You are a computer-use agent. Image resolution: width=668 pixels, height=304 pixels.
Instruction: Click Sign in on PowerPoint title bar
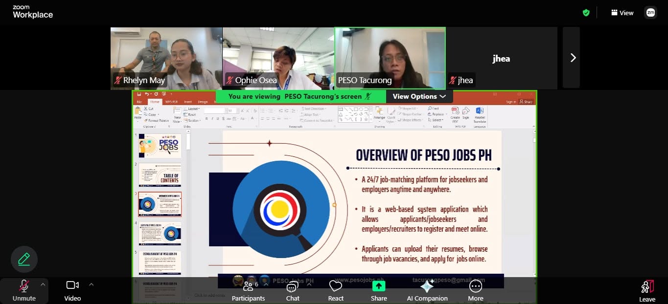coord(511,102)
